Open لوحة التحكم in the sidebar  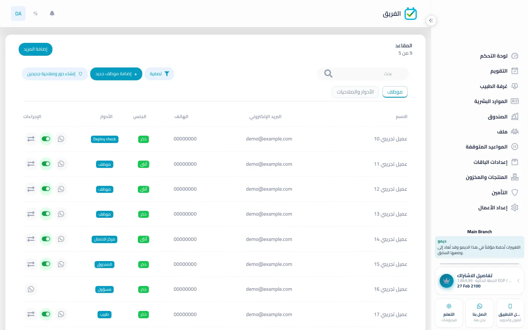[x=499, y=56]
